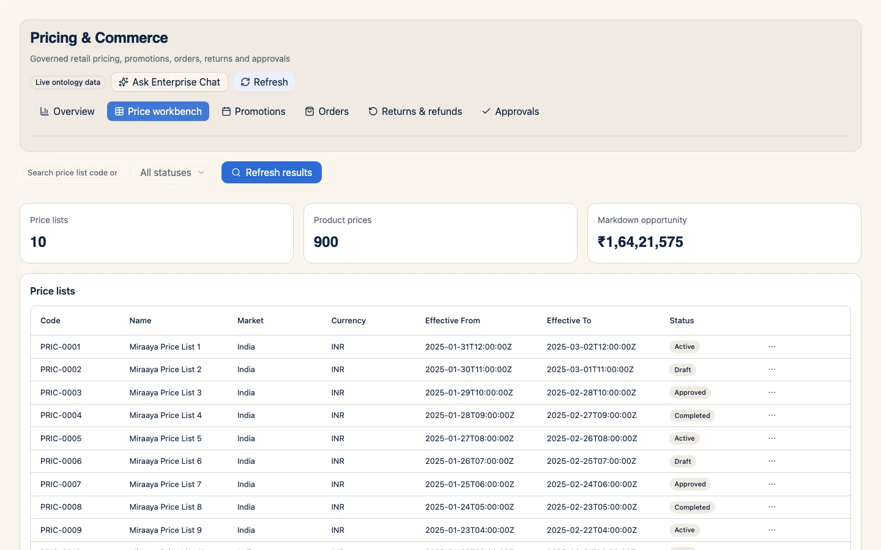Open Returns & refunds tab
The width and height of the screenshot is (881, 550).
(415, 111)
